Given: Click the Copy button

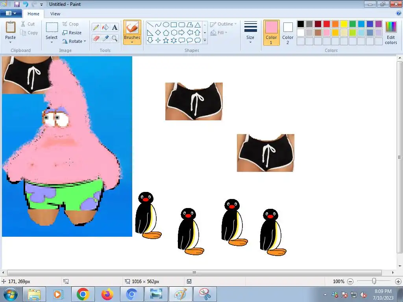Looking at the screenshot, I should tap(29, 33).
